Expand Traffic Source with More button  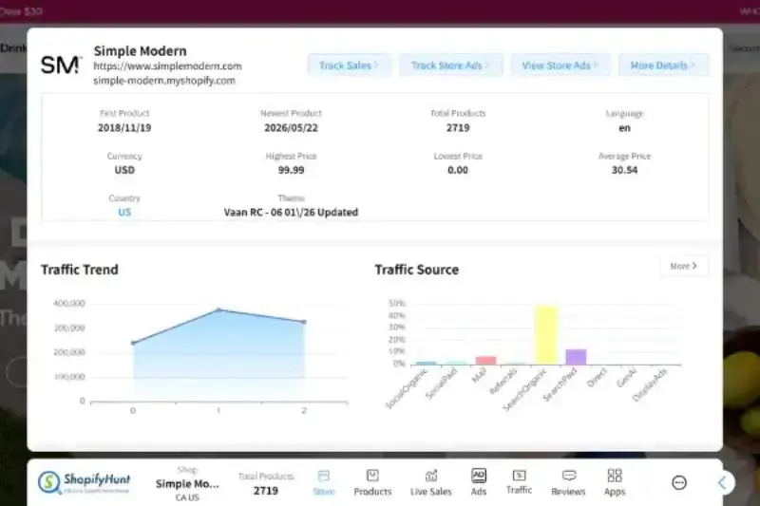[684, 266]
